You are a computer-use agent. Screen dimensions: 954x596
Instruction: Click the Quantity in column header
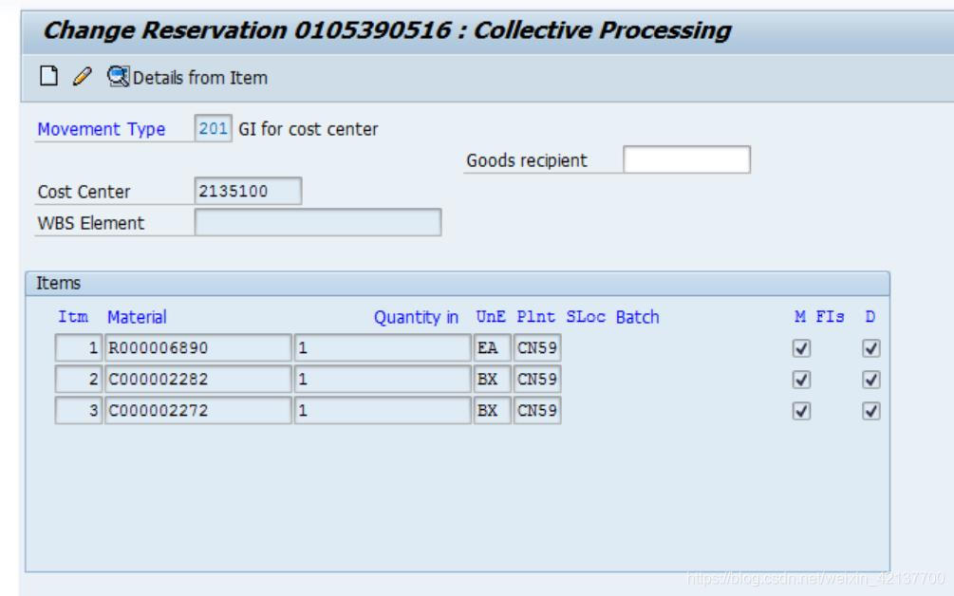point(416,317)
